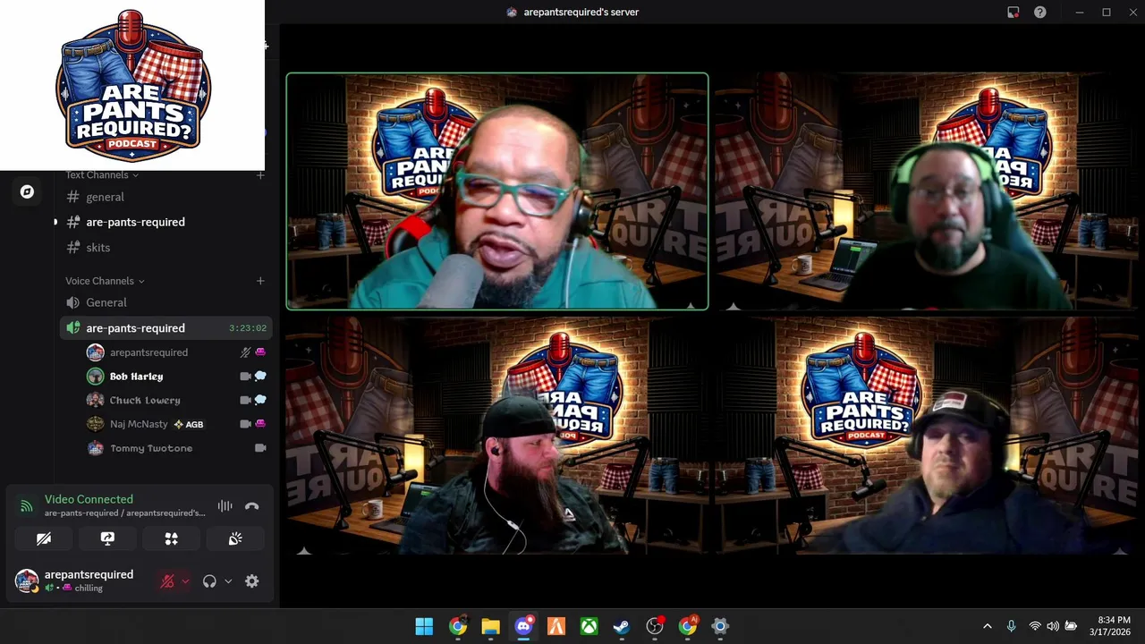The width and height of the screenshot is (1145, 644).
Task: Toggle the camera on or off
Action: [x=43, y=538]
